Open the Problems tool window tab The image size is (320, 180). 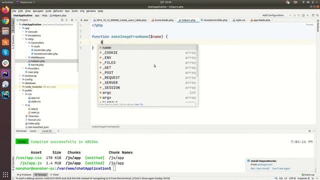[24, 174]
